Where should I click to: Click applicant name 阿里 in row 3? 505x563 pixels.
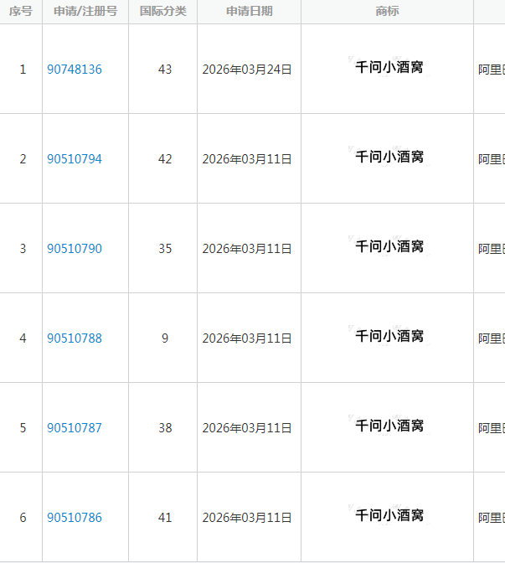[x=492, y=249]
